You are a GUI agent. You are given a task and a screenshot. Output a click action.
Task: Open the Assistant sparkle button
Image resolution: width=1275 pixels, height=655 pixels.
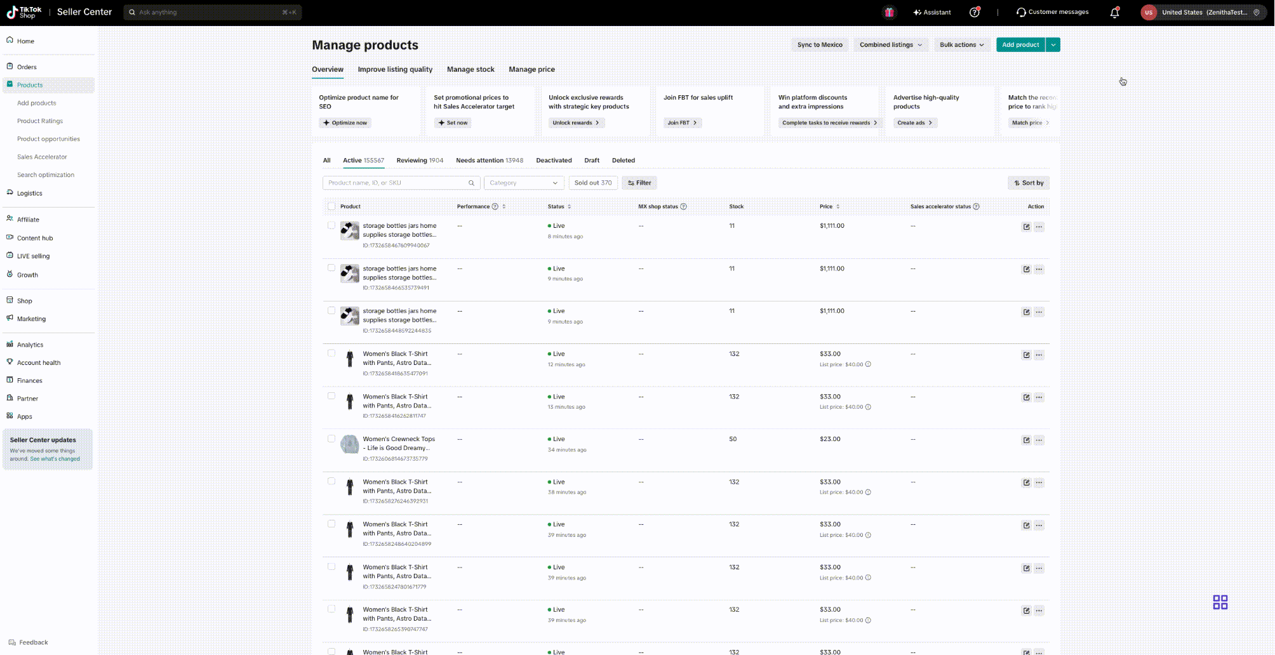coord(932,12)
